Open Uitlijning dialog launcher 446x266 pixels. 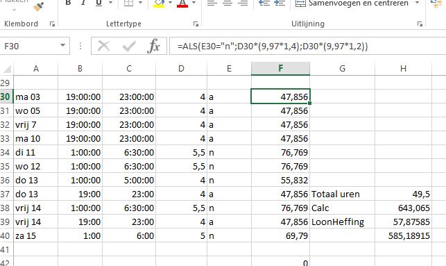coord(420,24)
